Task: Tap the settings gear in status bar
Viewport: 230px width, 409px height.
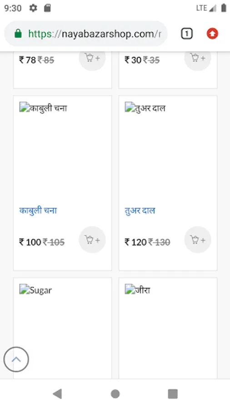Action: 33,8
